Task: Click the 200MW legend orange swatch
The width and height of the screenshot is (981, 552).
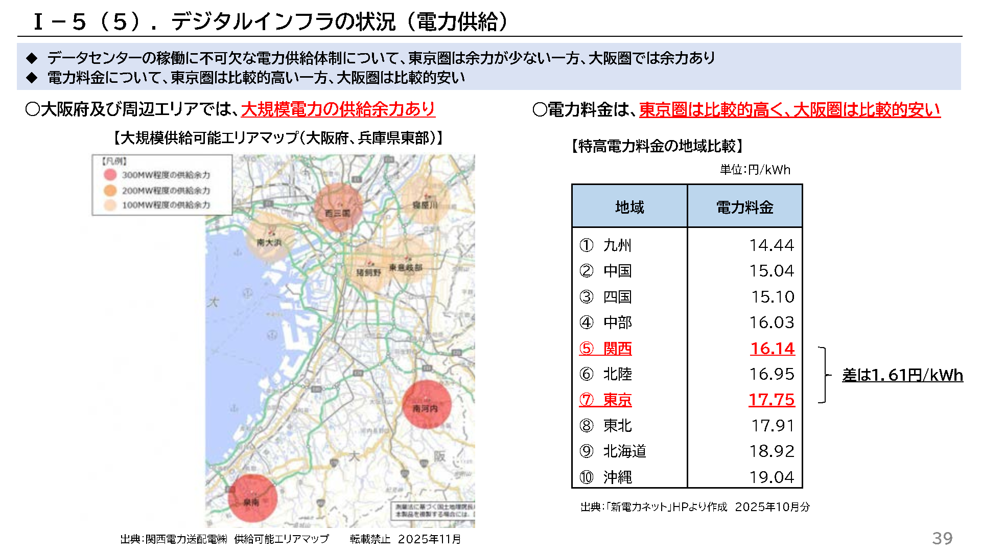Action: pos(110,190)
